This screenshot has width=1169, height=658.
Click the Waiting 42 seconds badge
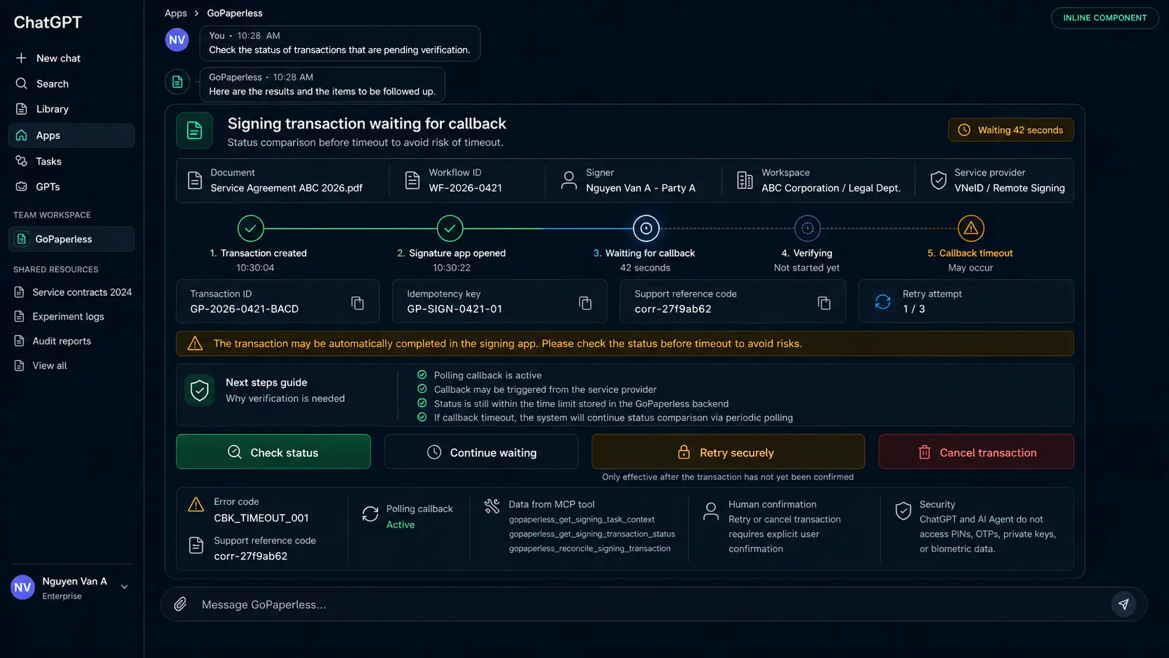click(x=1011, y=130)
